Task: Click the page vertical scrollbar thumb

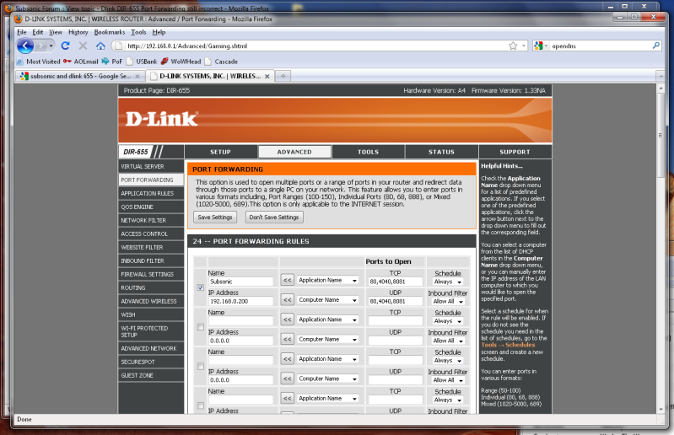Action: (661, 135)
